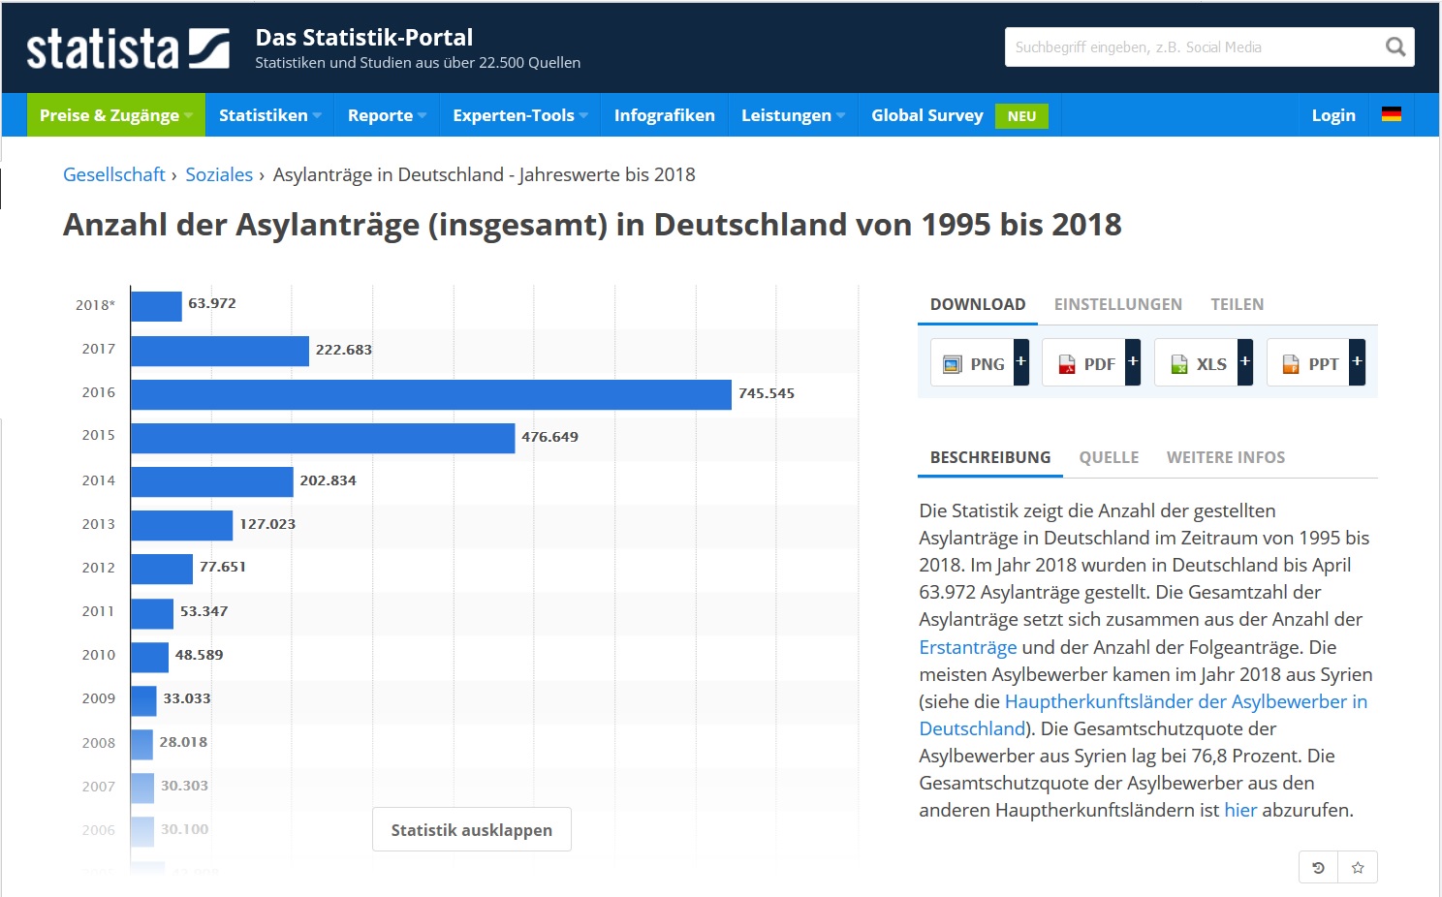Switch to the WEITERE INFOS tab
1442x897 pixels.
(x=1226, y=457)
